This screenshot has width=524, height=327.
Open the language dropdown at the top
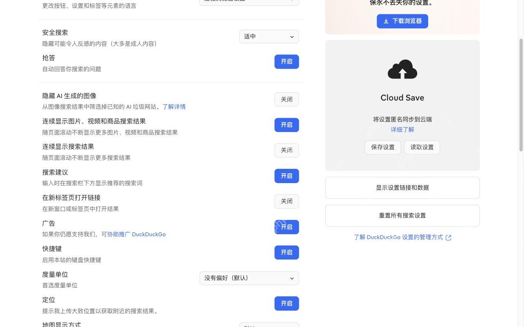(x=249, y=2)
